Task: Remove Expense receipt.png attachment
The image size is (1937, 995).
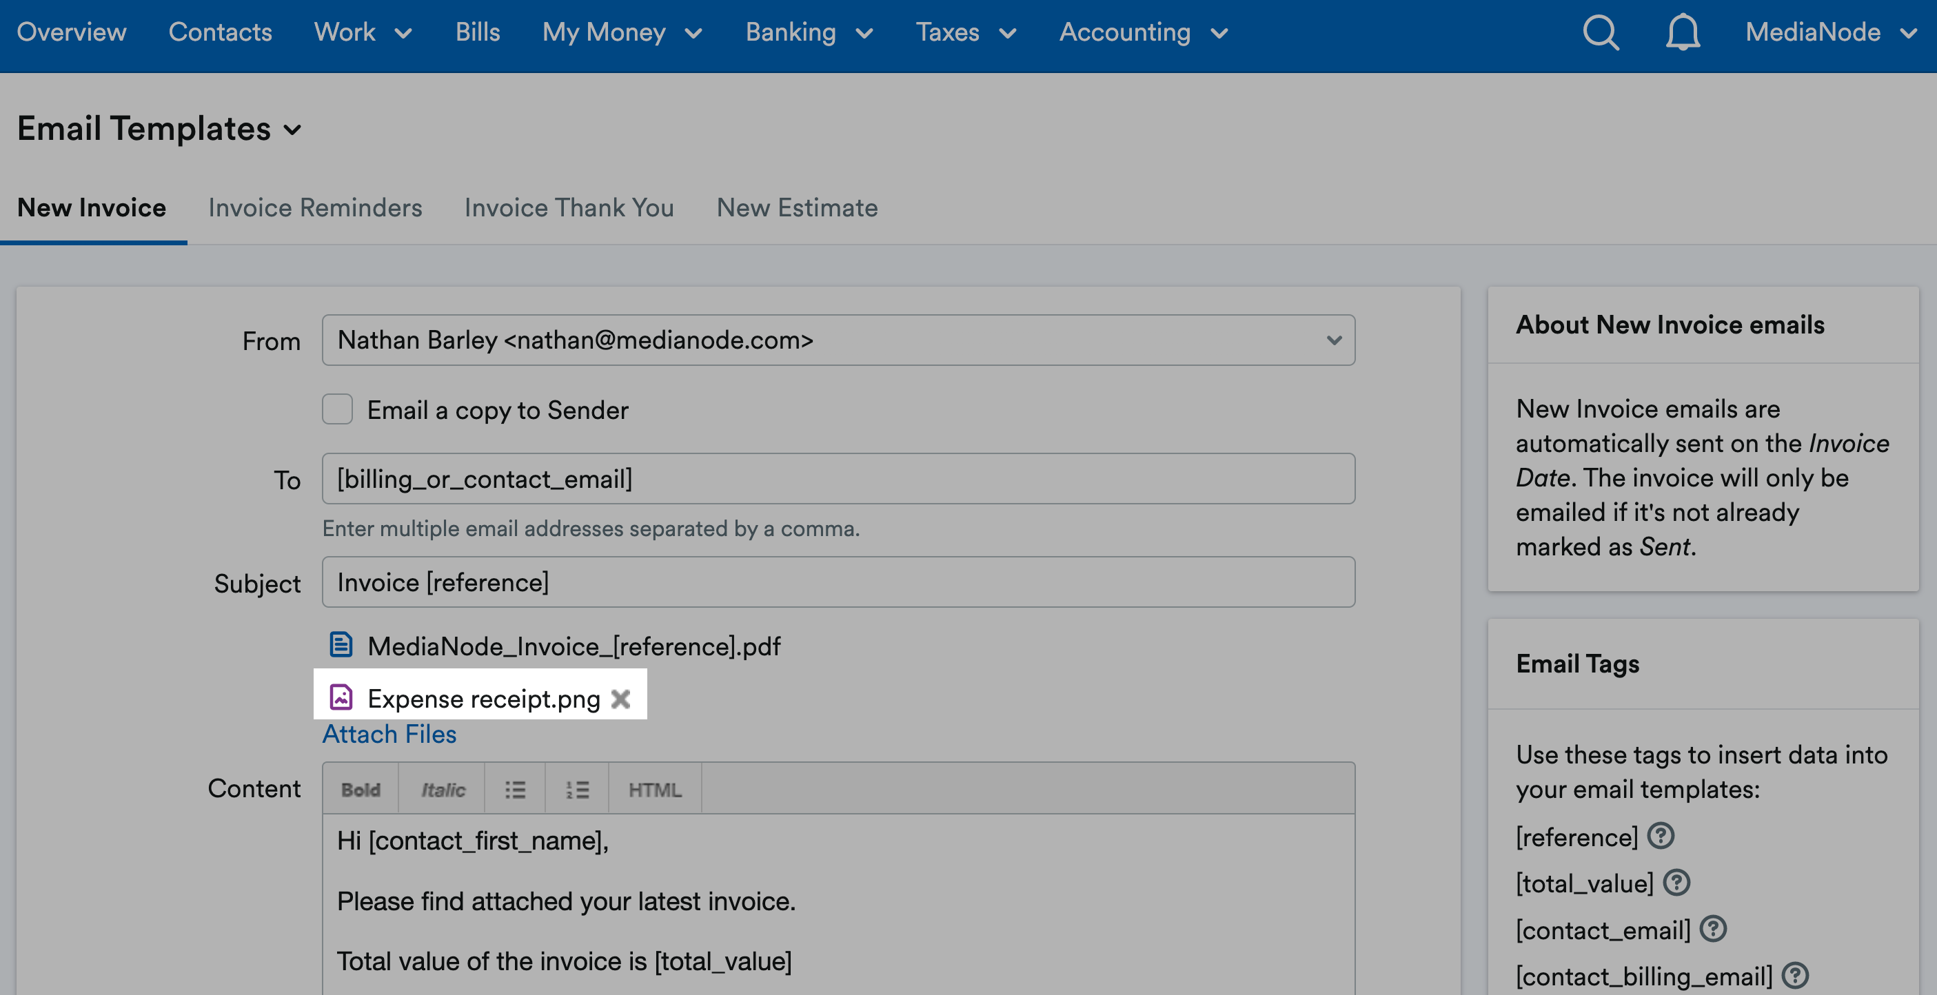Action: click(x=620, y=699)
